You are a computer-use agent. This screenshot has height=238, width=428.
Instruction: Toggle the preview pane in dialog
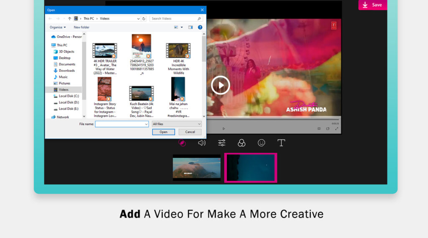pyautogui.click(x=191, y=27)
